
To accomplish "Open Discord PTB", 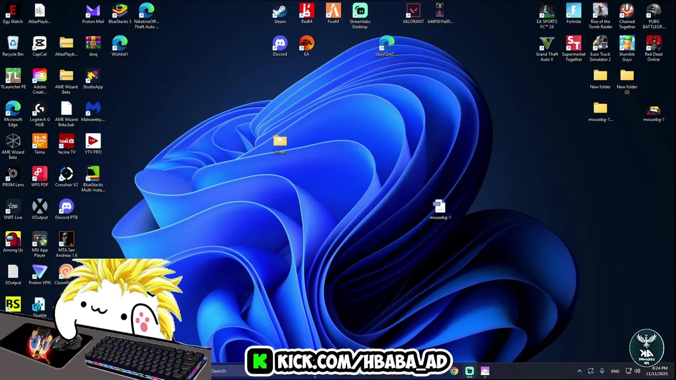I will pyautogui.click(x=66, y=210).
